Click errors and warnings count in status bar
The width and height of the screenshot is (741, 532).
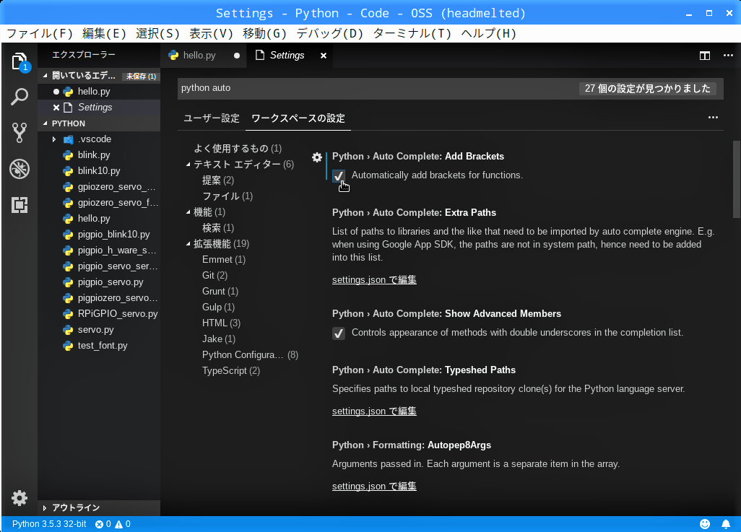click(x=113, y=524)
